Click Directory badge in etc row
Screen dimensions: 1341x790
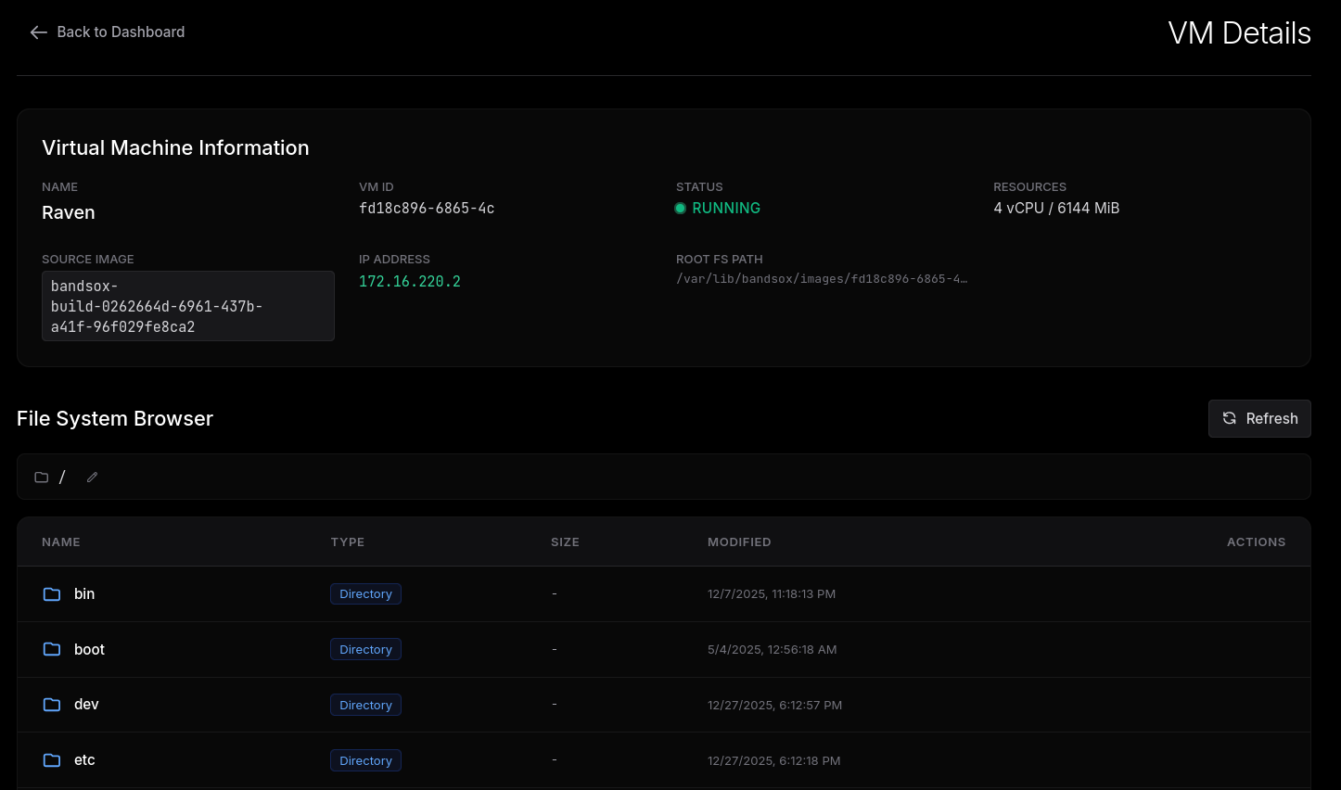[x=365, y=761]
